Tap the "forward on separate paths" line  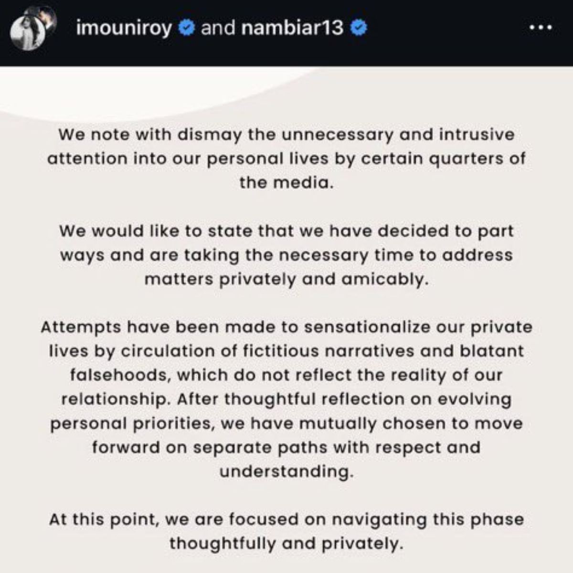click(x=286, y=448)
